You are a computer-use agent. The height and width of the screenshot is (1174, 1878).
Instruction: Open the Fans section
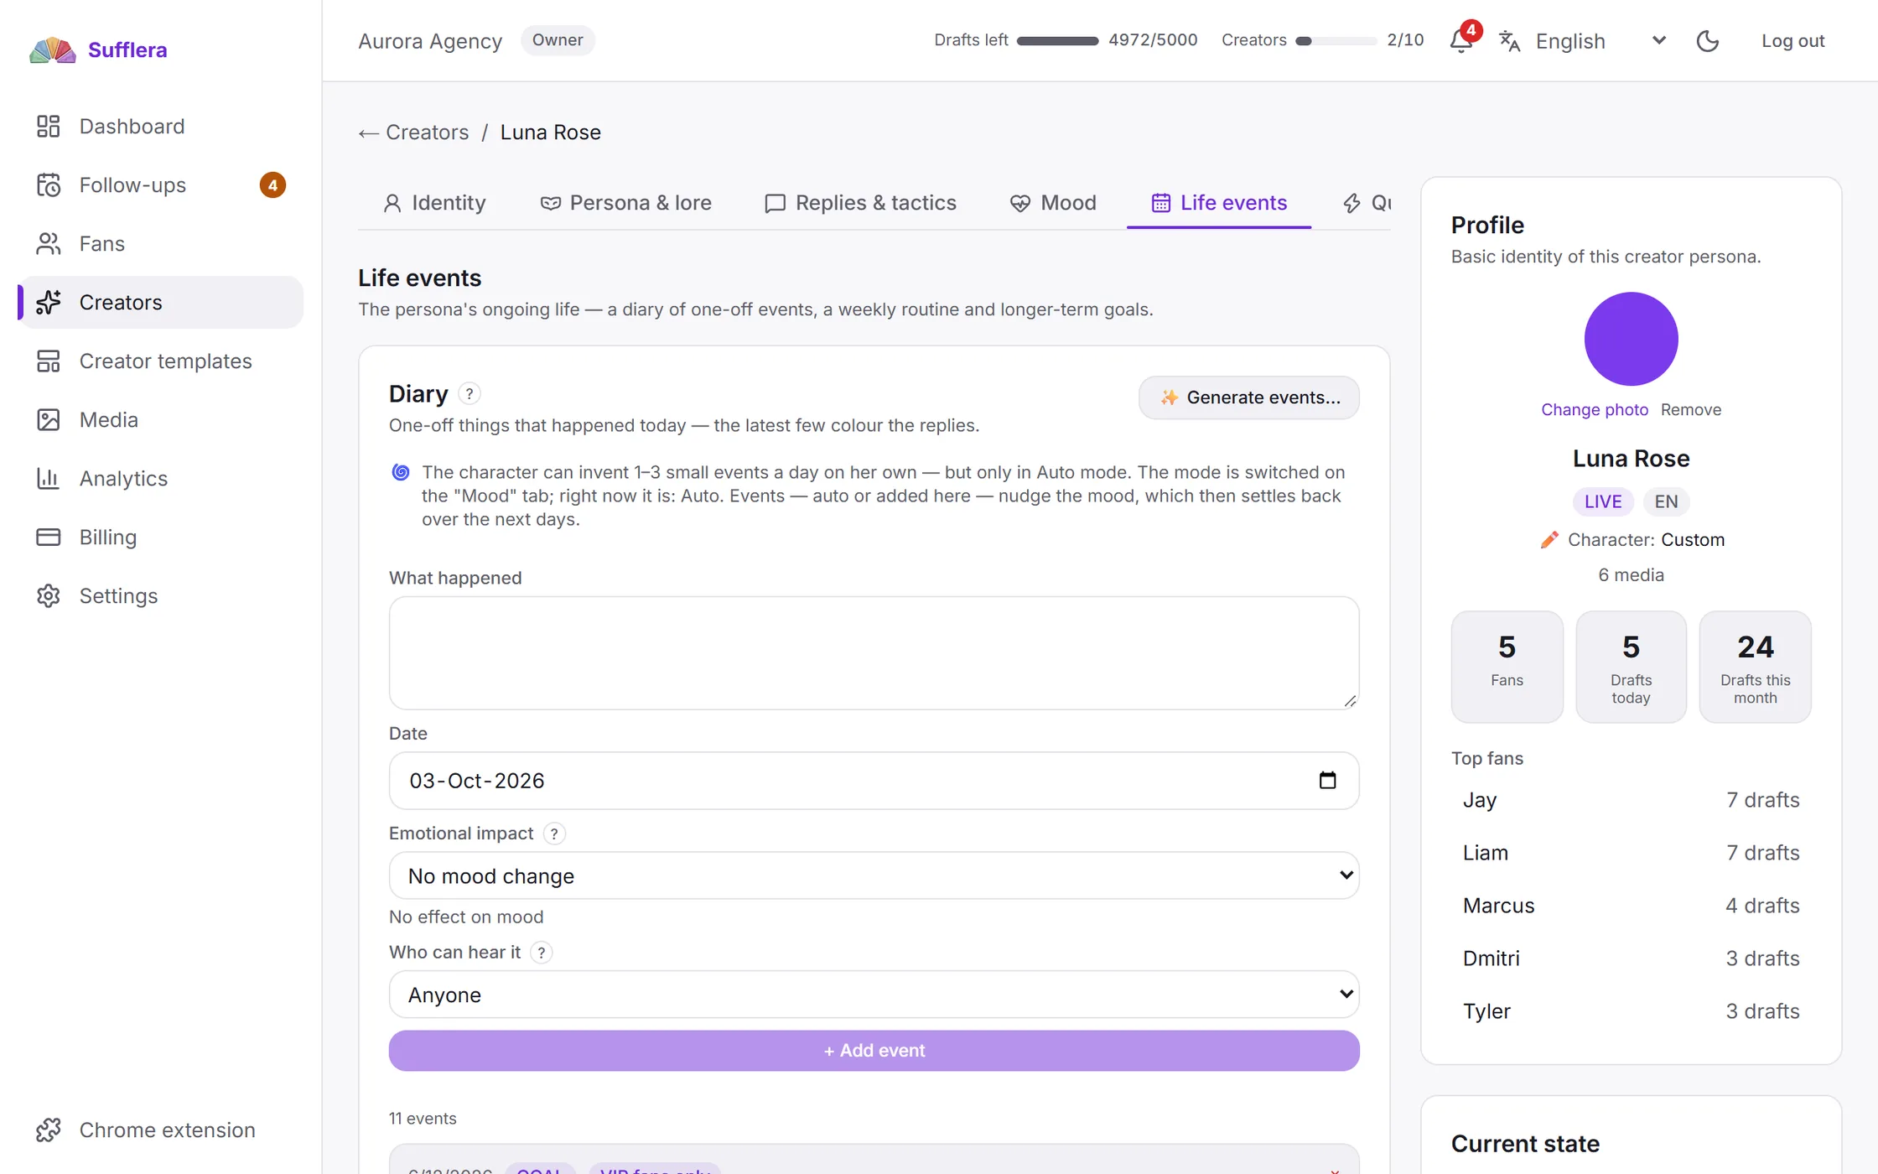tap(161, 243)
